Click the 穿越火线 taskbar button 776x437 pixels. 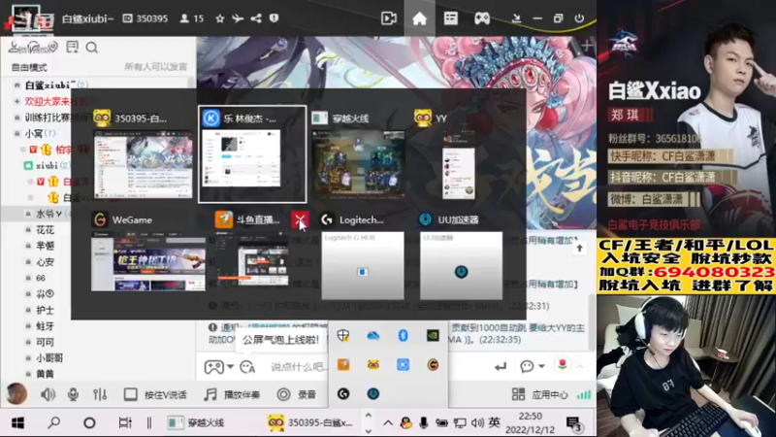coord(196,422)
